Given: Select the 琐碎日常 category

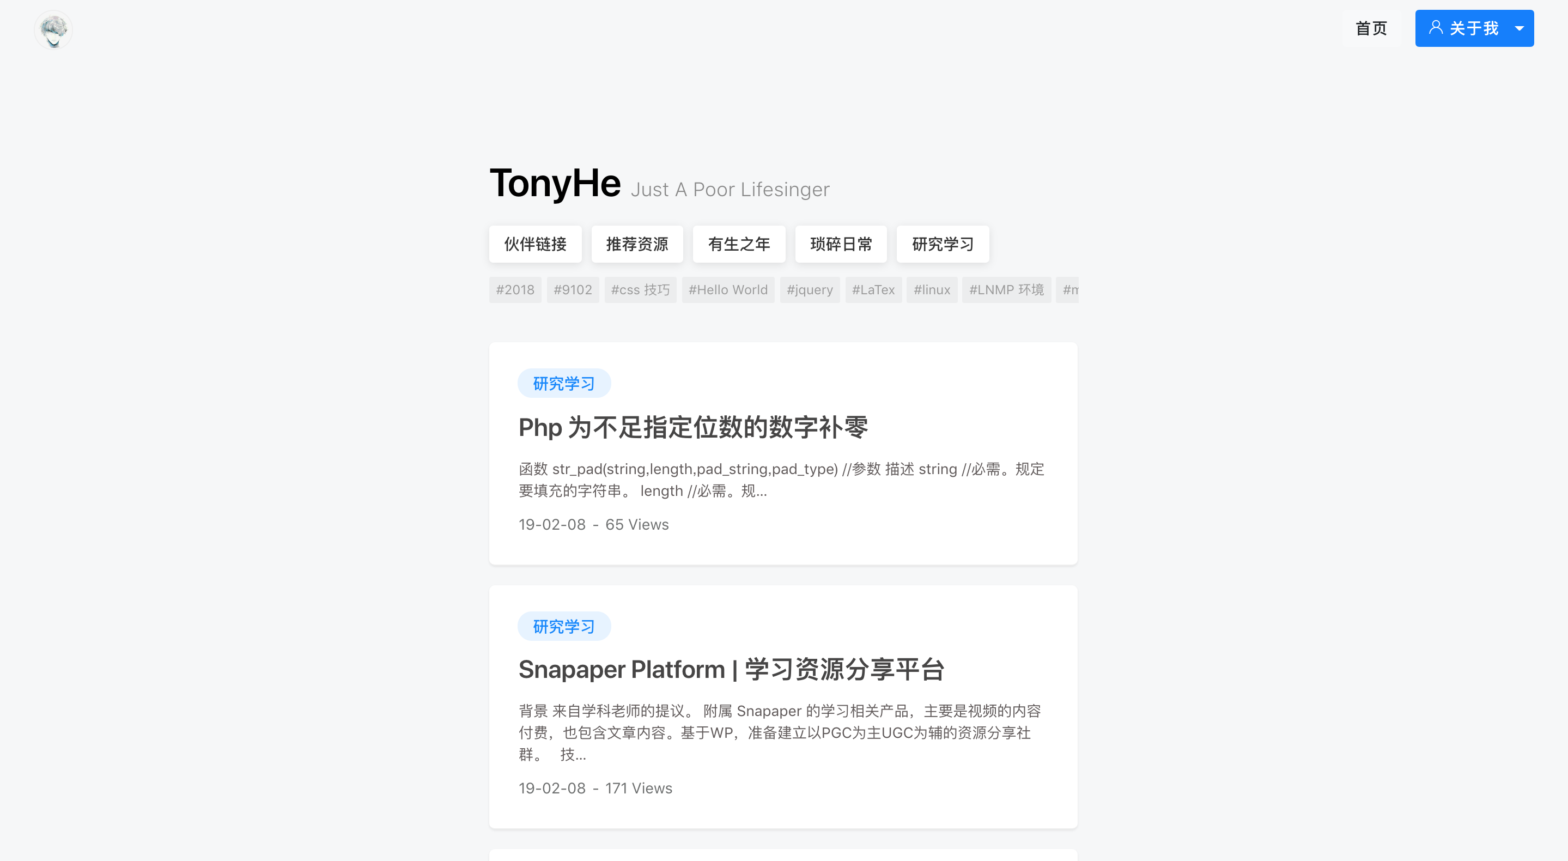Looking at the screenshot, I should pos(841,244).
